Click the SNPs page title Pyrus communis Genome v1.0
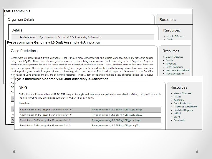This screenshot has width=212, height=159. [62, 79]
